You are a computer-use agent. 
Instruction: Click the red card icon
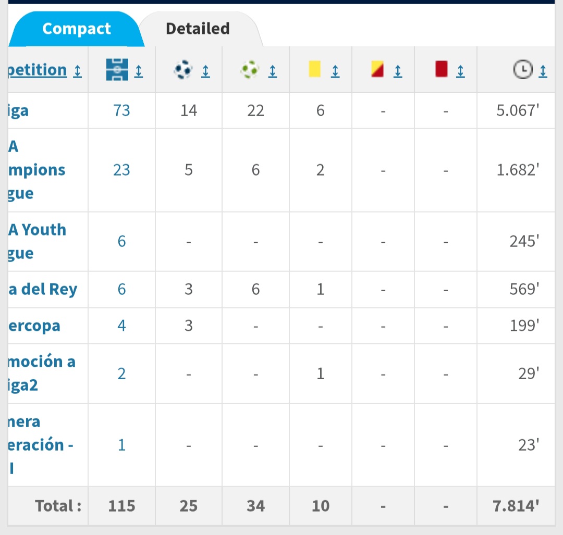pos(441,69)
